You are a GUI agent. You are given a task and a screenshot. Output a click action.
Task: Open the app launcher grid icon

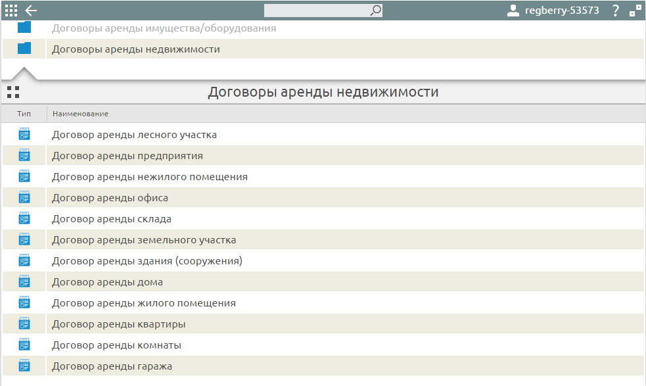pyautogui.click(x=9, y=10)
